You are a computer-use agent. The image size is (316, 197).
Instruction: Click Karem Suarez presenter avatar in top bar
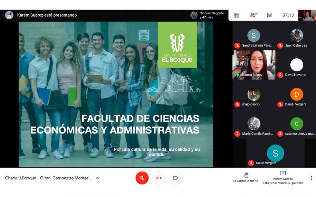click(9, 15)
